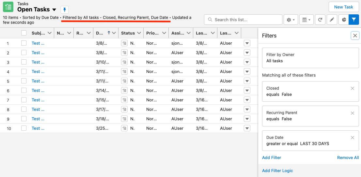
Task: Open list view controls gear menu
Action: [290, 20]
